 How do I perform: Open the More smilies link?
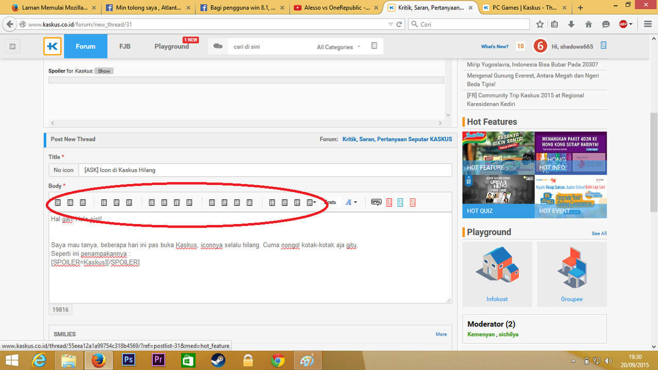[441, 334]
